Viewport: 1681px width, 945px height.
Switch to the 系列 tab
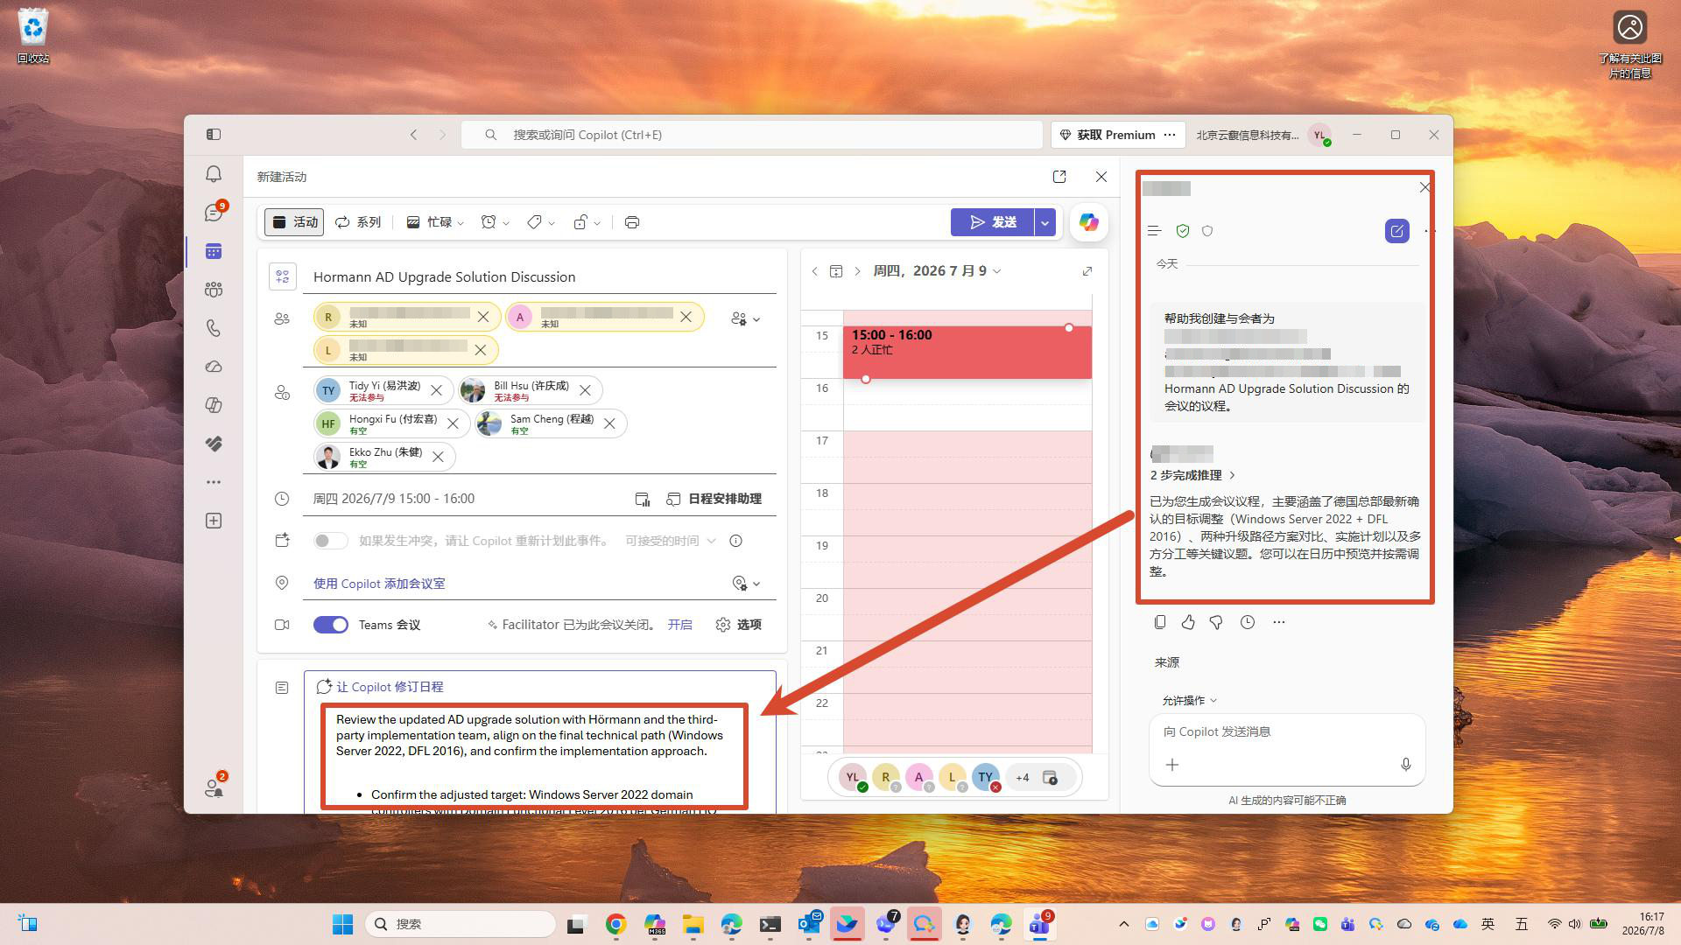coord(358,222)
